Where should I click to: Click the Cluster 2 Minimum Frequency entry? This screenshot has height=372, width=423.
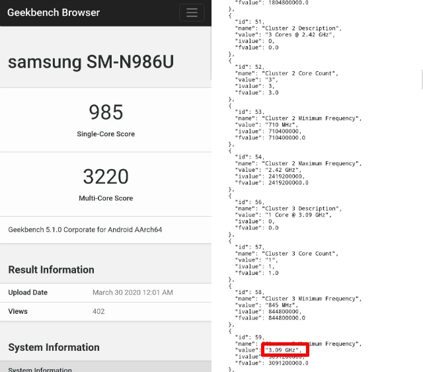point(313,118)
